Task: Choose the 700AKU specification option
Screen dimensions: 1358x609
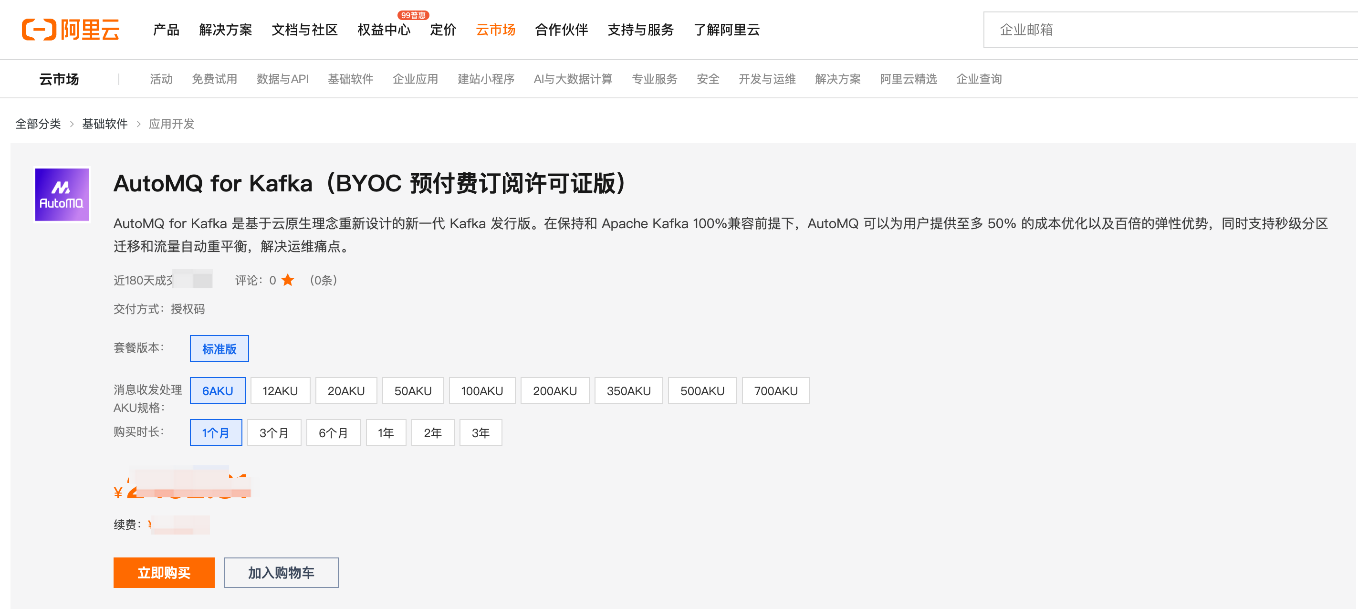Action: pos(775,391)
